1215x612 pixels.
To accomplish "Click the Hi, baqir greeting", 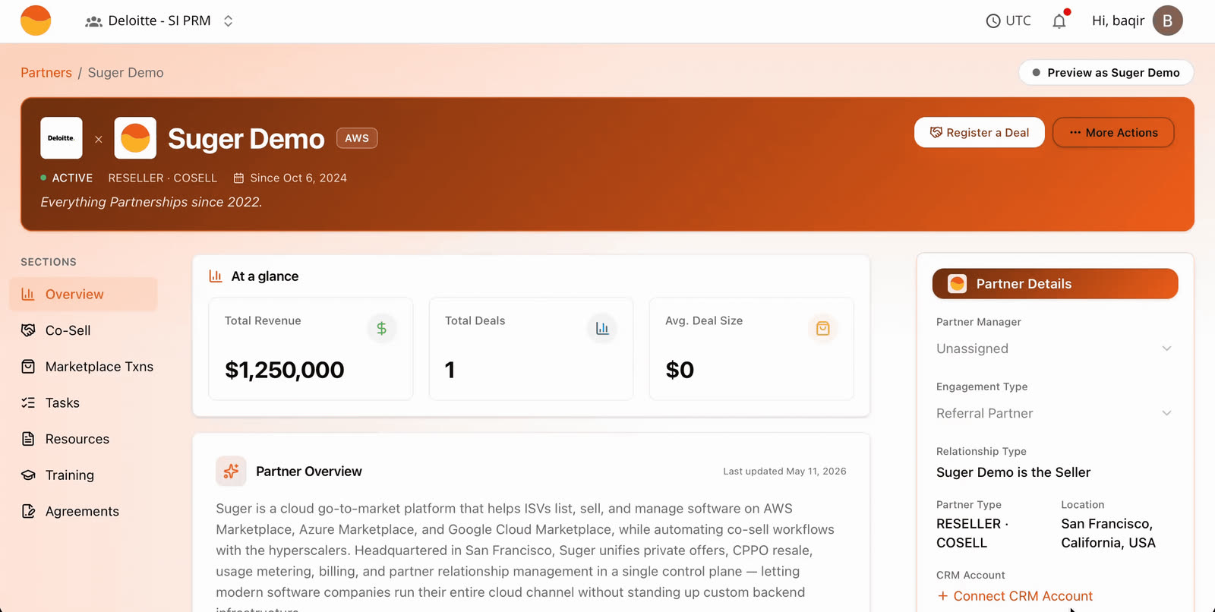I will tap(1118, 21).
